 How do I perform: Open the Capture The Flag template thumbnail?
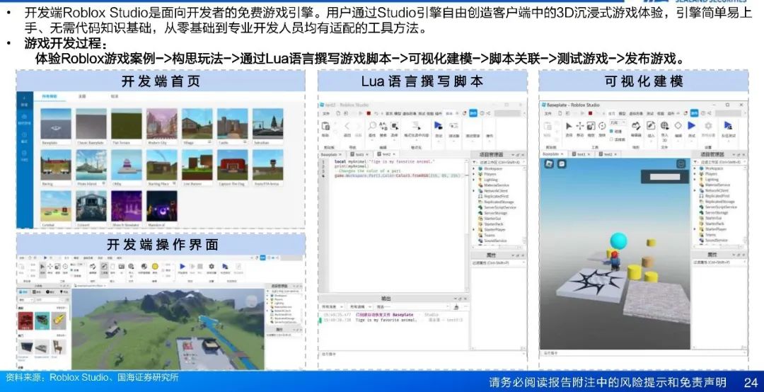coord(233,165)
